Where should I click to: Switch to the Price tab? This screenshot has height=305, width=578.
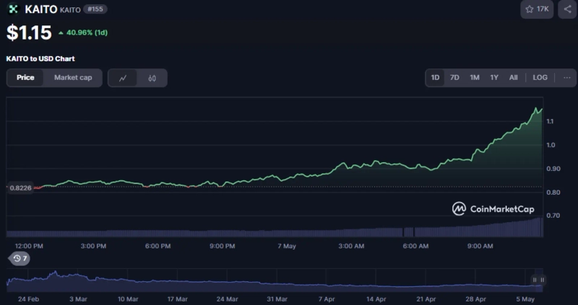(x=25, y=78)
